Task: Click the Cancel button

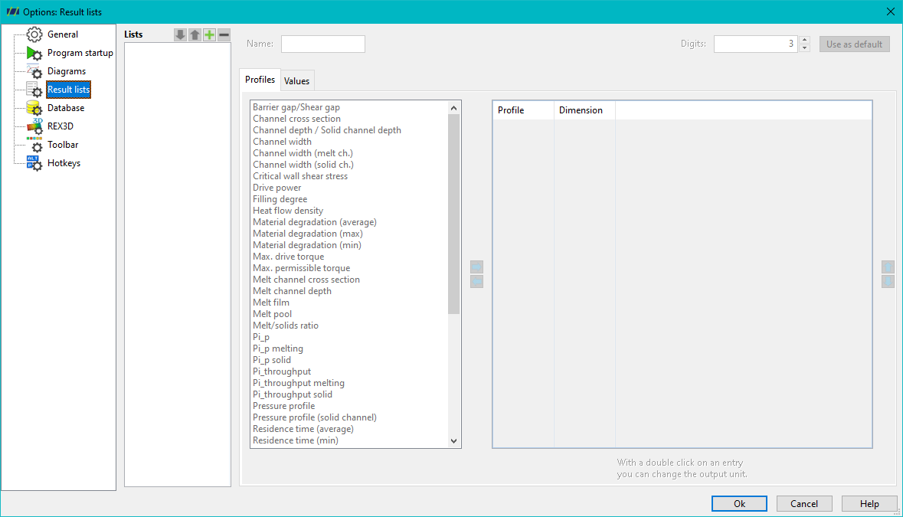Action: (x=804, y=504)
